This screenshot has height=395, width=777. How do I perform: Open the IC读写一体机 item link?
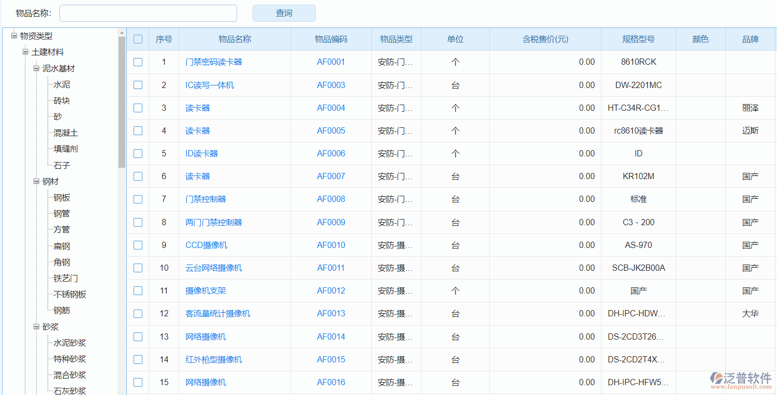coord(210,85)
